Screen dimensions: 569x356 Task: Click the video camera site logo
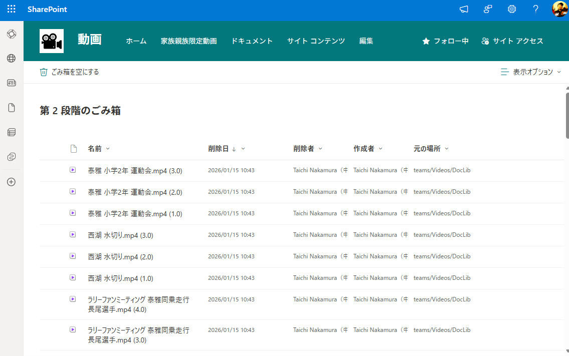coord(52,41)
